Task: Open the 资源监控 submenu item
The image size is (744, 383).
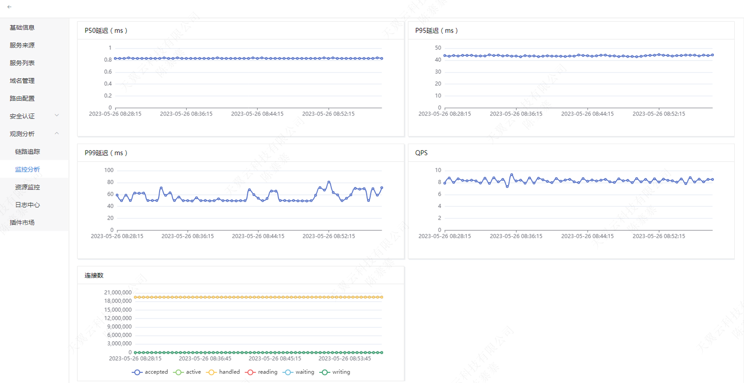Action: click(28, 187)
